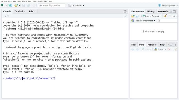Open the Edit menu
The image size is (179, 100).
pyautogui.click(x=6, y=1)
